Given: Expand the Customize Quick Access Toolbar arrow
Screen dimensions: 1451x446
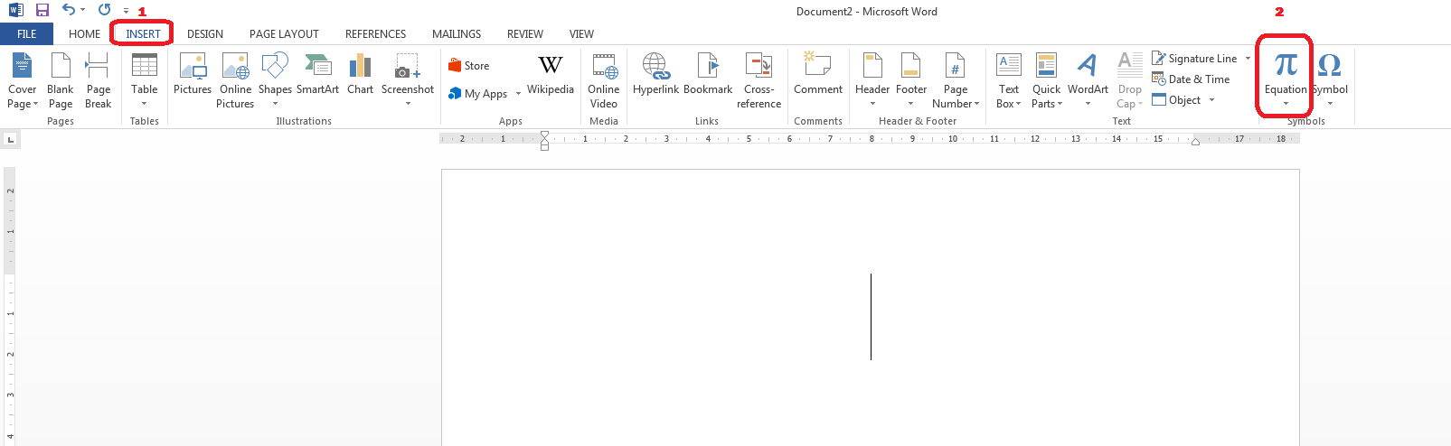Looking at the screenshot, I should click(x=126, y=11).
